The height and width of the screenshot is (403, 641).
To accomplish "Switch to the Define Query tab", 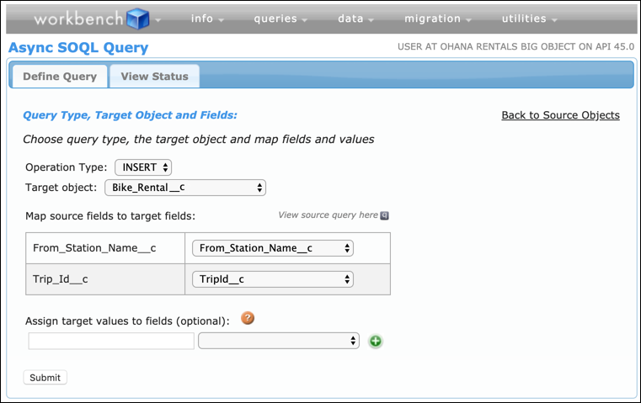I will tap(60, 77).
